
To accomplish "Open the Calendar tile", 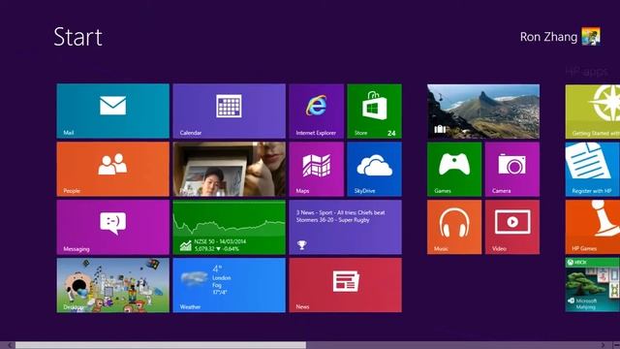I will pos(229,111).
